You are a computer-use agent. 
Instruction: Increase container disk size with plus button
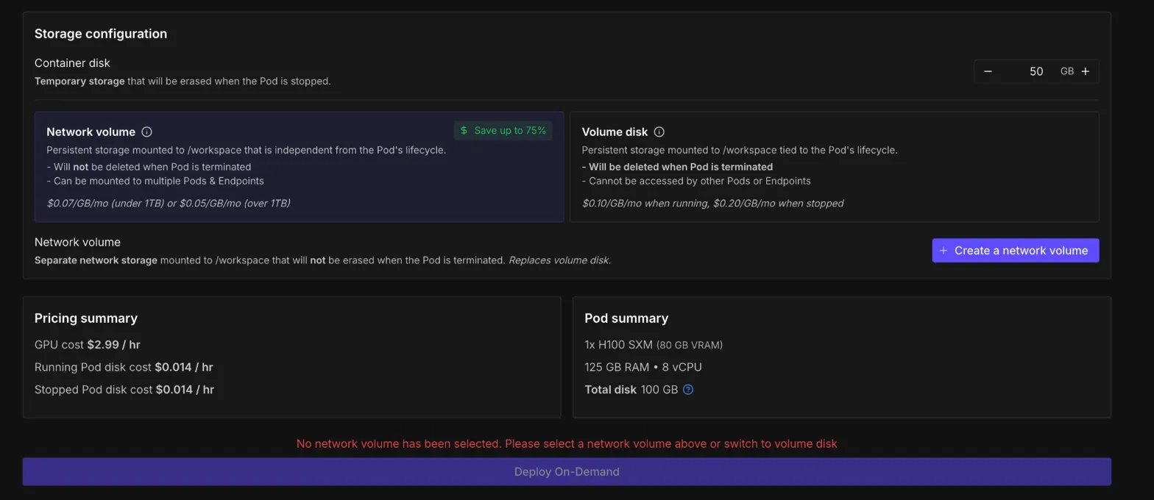[x=1086, y=71]
